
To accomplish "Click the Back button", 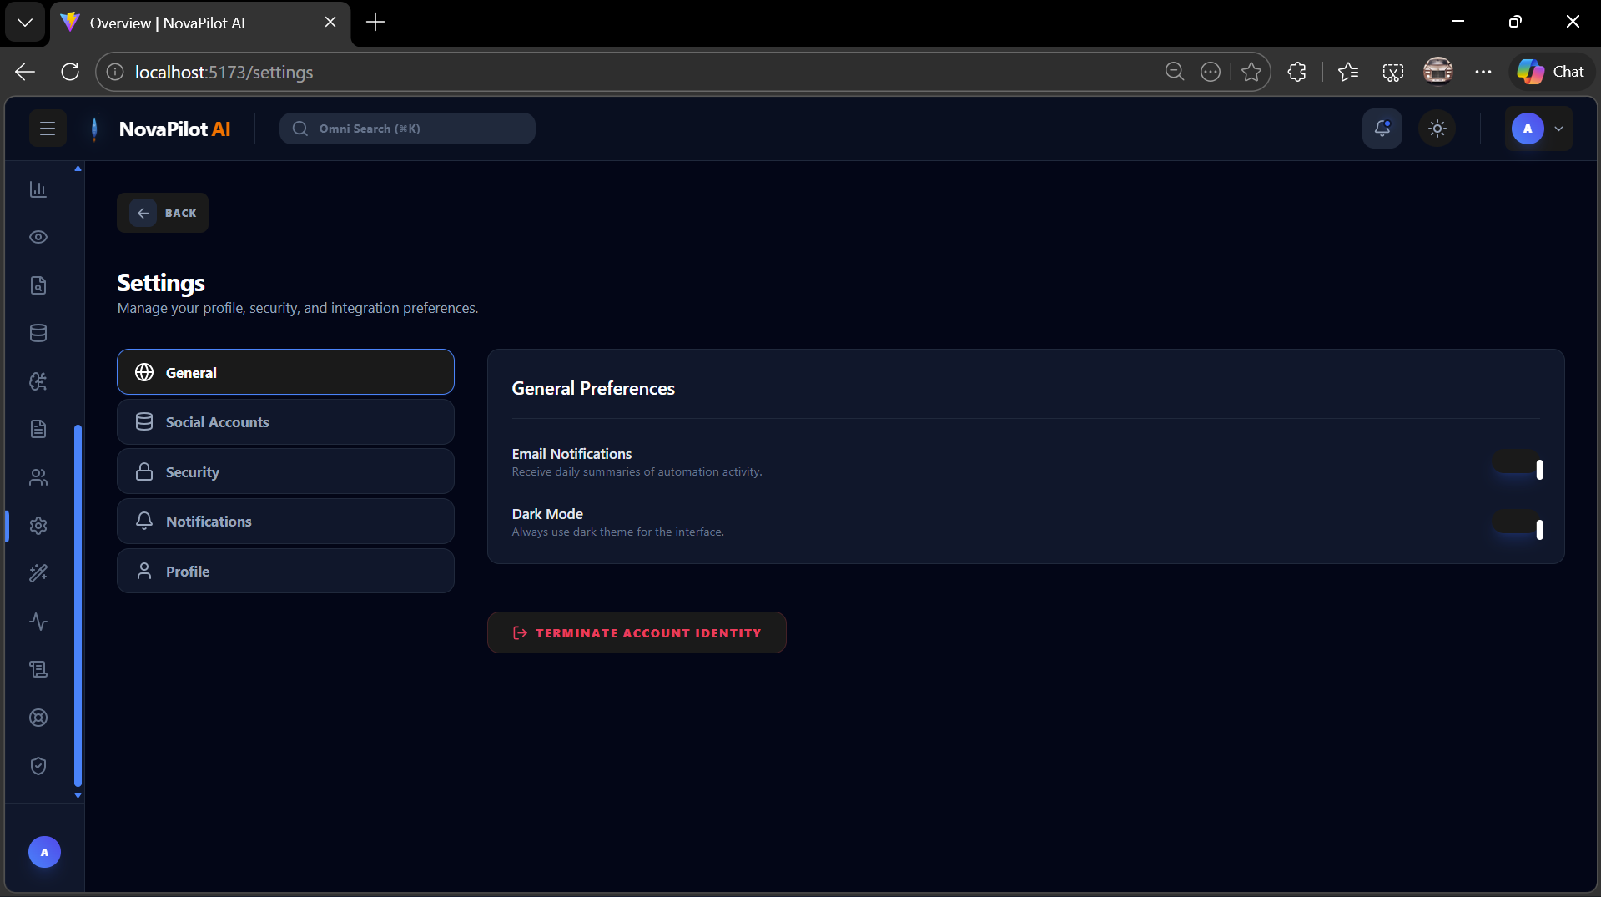I will pos(163,213).
